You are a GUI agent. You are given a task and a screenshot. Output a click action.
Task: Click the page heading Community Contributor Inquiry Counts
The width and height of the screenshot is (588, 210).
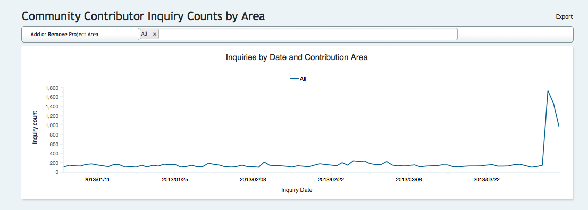pyautogui.click(x=143, y=16)
